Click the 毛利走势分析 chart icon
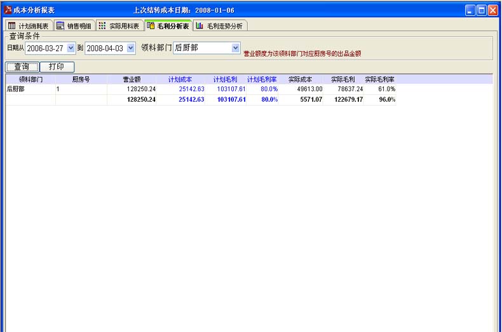 (x=200, y=26)
